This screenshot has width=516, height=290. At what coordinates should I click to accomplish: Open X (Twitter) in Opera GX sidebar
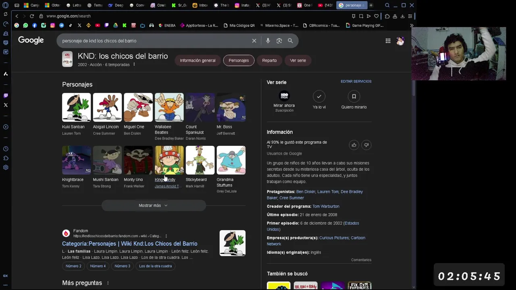pyautogui.click(x=6, y=105)
